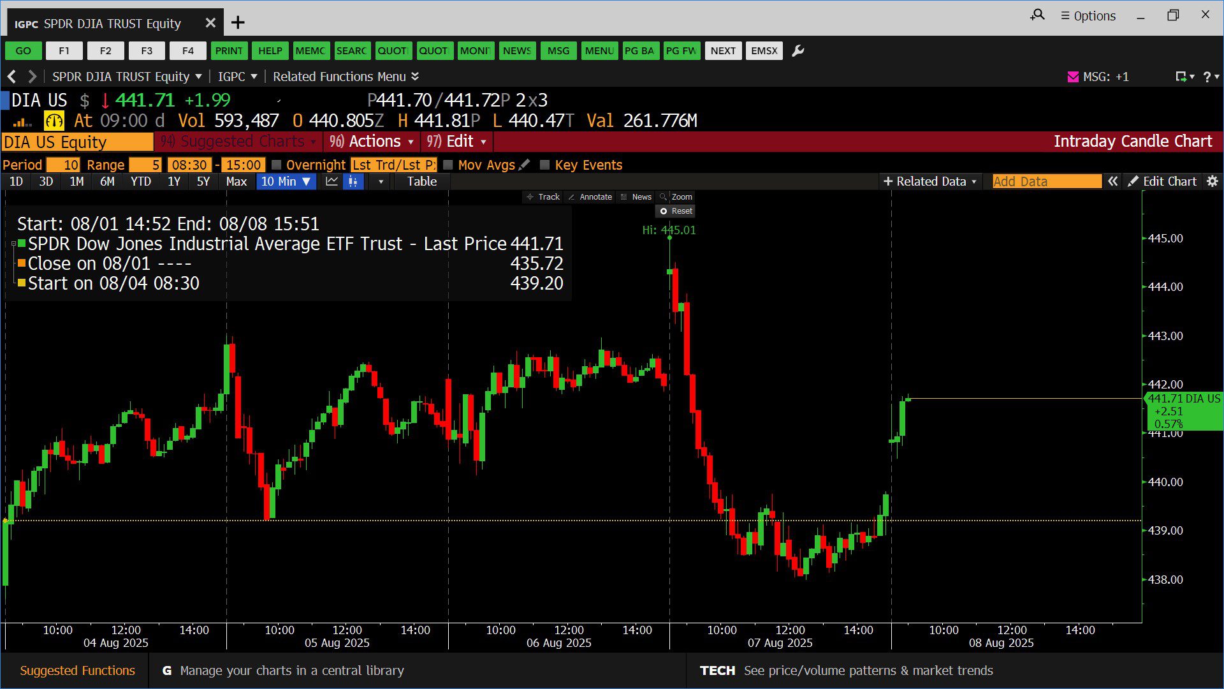This screenshot has width=1224, height=689.
Task: Click the 441.71 DIA US price marker
Action: pyautogui.click(x=1184, y=411)
